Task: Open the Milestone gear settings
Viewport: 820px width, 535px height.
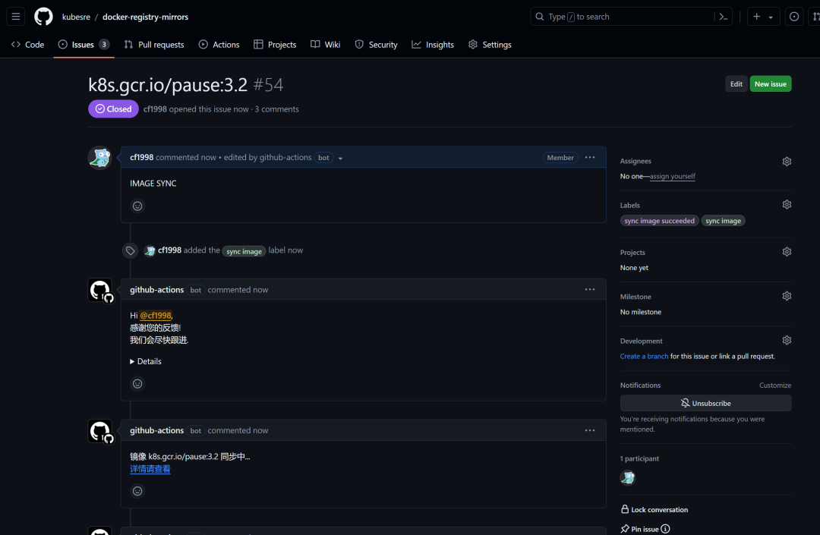Action: [787, 296]
